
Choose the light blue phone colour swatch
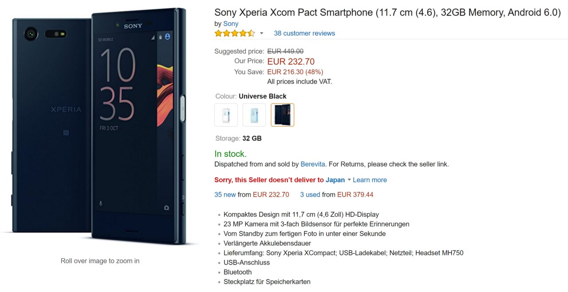254,115
